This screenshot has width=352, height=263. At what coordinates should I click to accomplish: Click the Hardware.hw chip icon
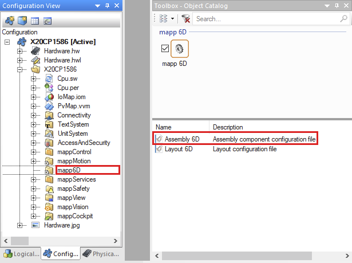tap(35, 51)
